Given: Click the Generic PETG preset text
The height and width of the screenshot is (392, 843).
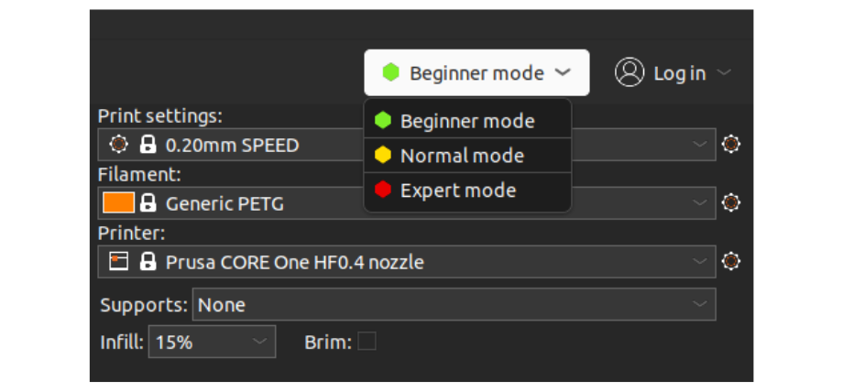Looking at the screenshot, I should pyautogui.click(x=224, y=204).
